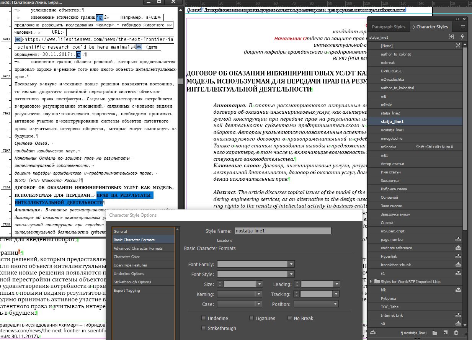Click the Size stepper arrows
Viewport: 472px width, 340px height.
coord(220,284)
